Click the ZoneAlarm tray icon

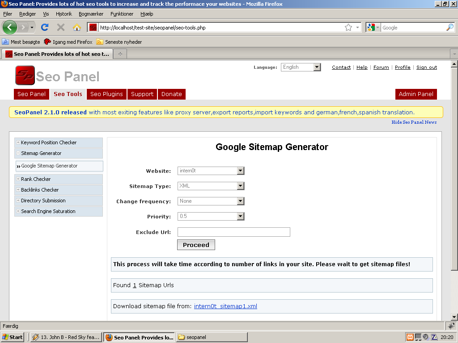coord(434,337)
